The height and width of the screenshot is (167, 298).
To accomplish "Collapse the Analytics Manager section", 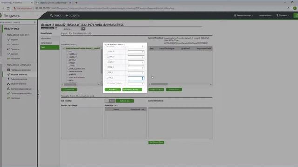I will 6,65.
